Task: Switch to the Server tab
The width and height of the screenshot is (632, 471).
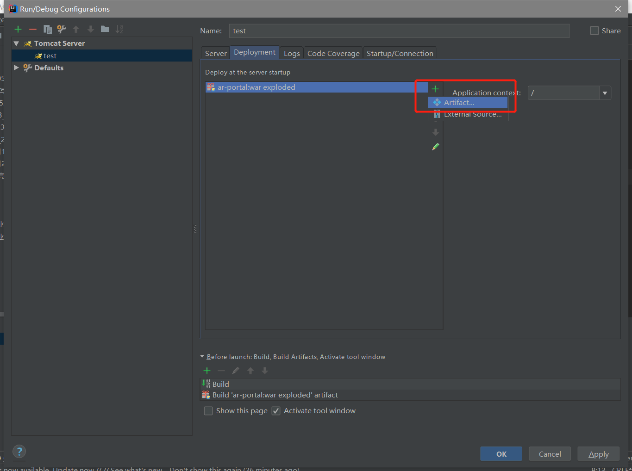Action: click(216, 53)
